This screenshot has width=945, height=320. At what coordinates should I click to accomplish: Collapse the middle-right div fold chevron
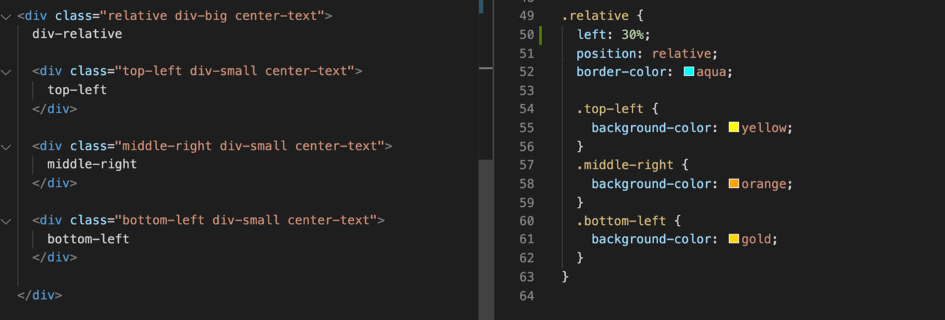click(7, 146)
